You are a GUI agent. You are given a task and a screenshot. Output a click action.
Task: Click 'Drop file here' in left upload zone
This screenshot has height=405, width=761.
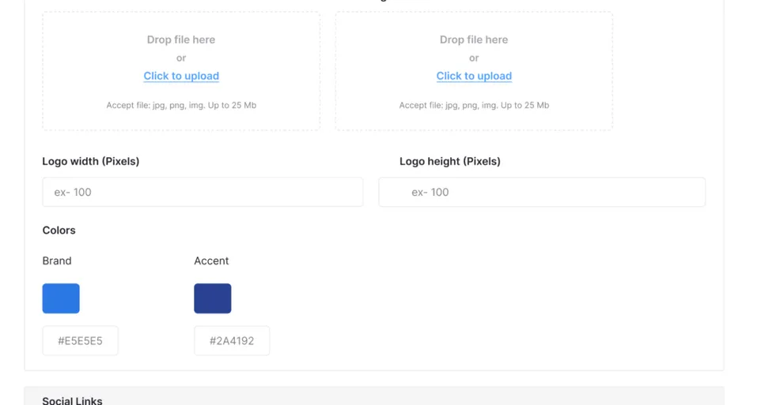click(181, 39)
